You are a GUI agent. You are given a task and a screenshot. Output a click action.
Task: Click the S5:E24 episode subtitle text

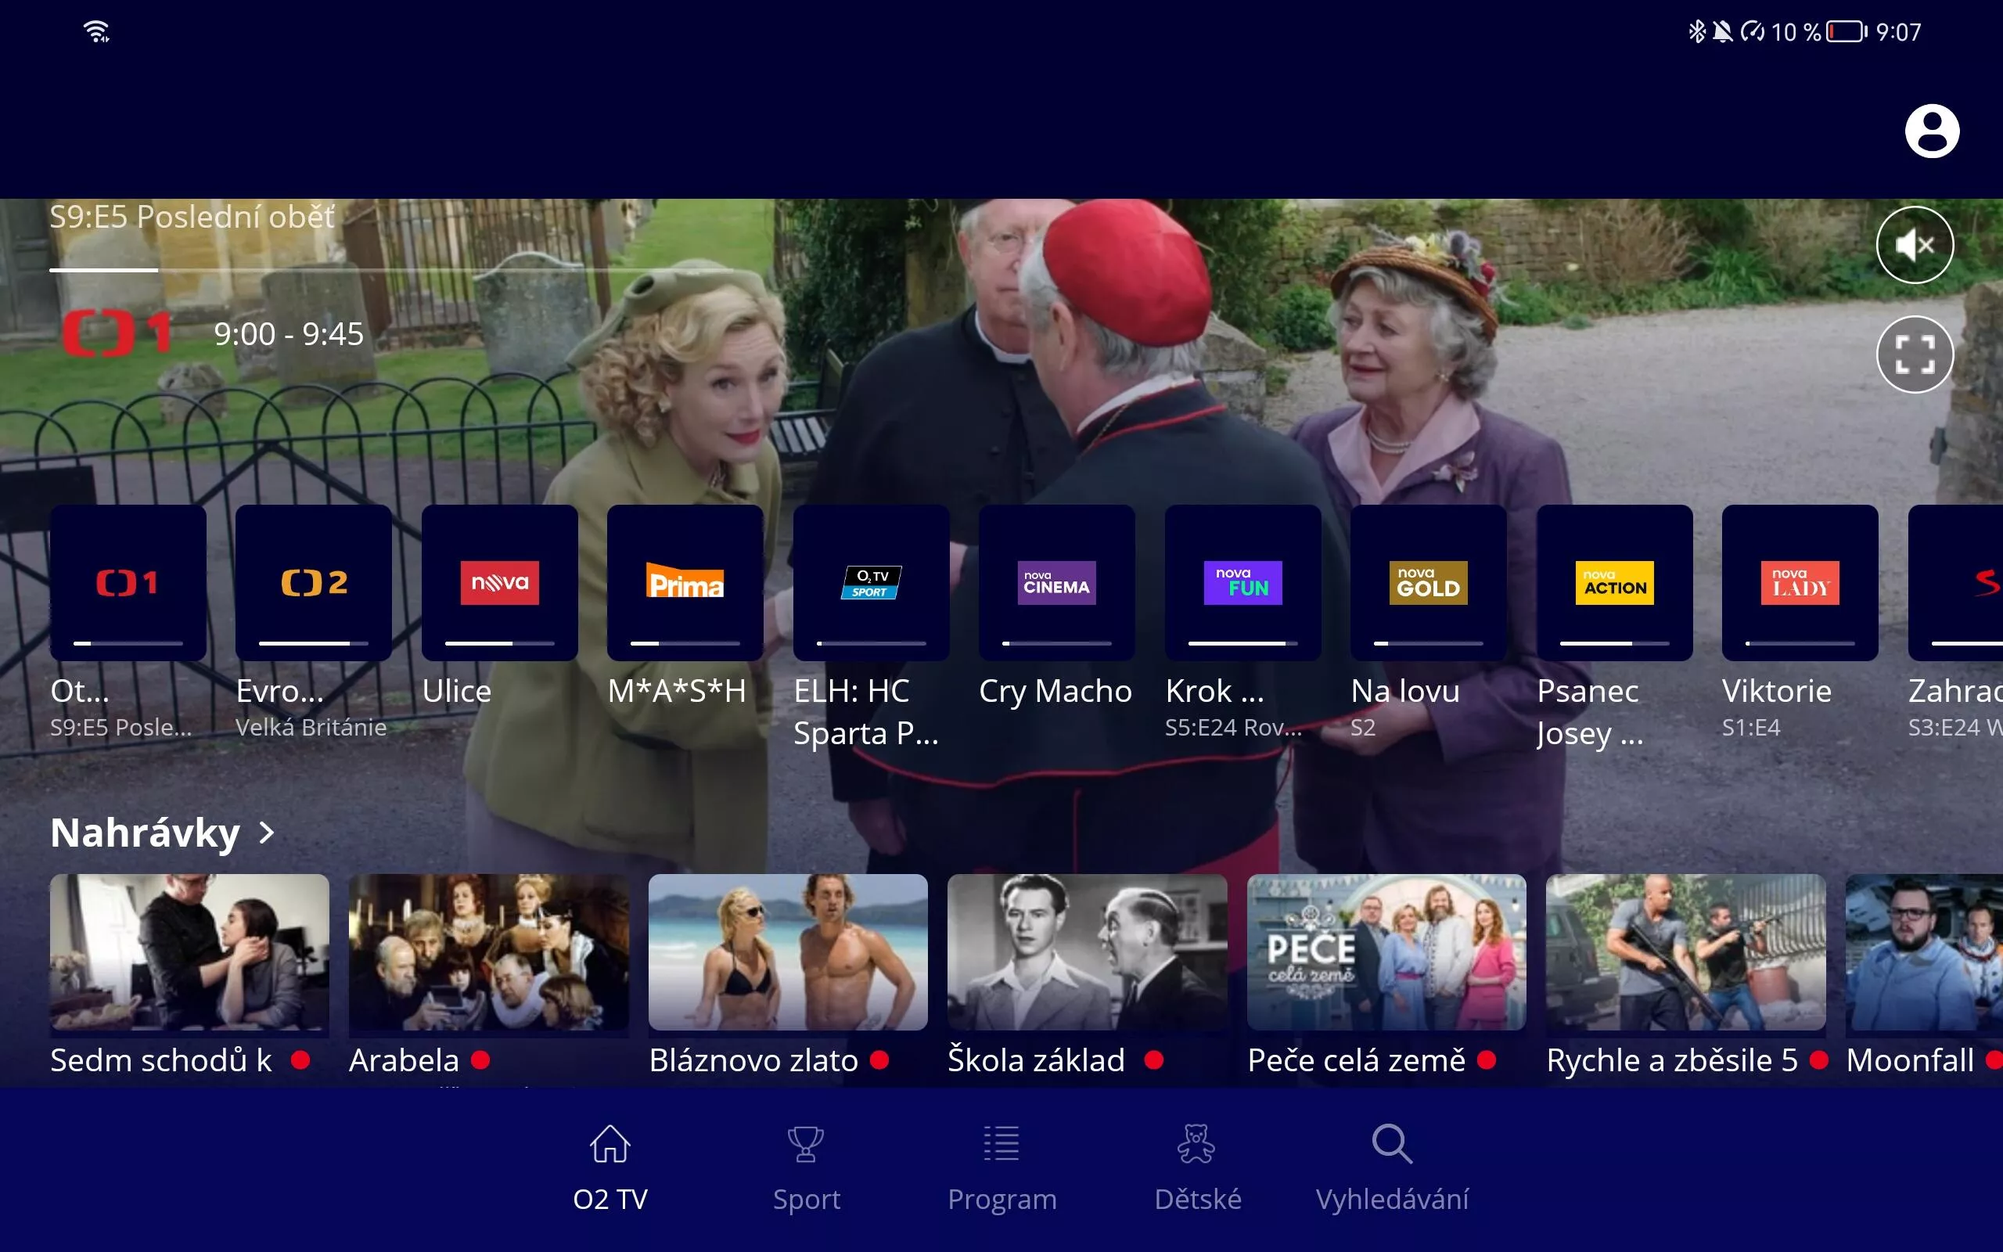(1233, 727)
